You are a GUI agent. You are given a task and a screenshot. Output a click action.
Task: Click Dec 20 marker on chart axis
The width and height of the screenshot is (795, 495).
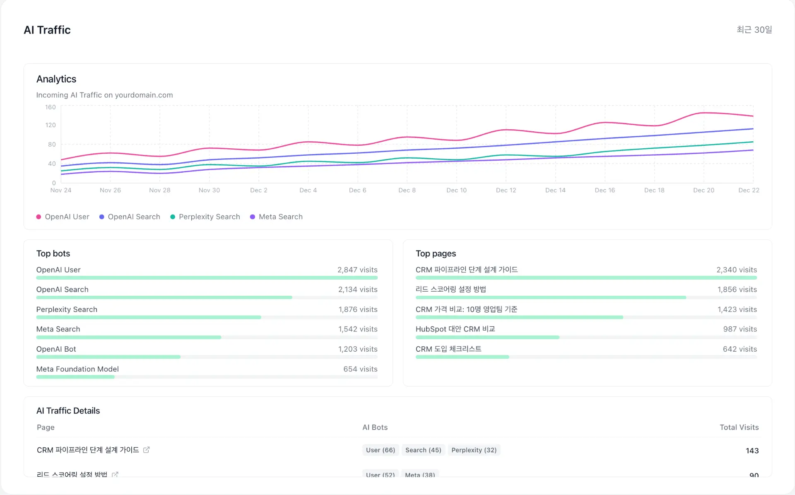coord(703,190)
